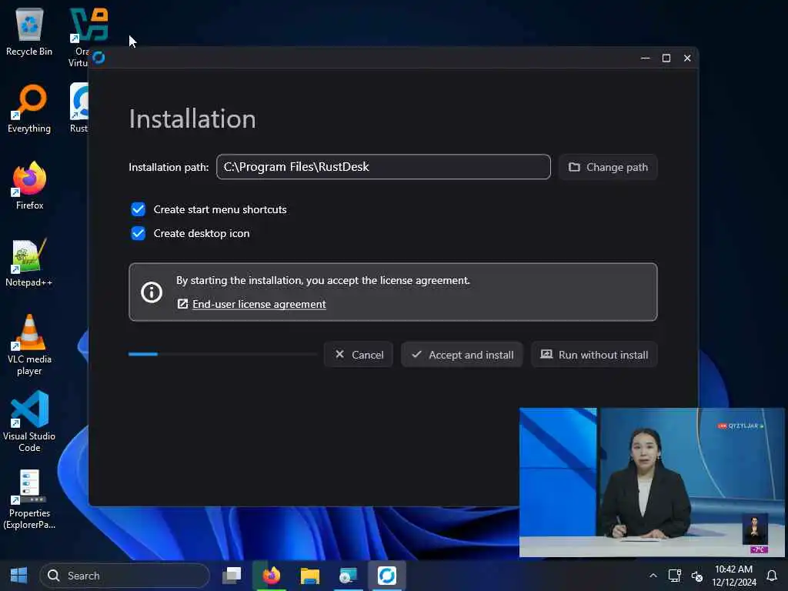
Task: Click the Installation heading text
Action: [x=192, y=119]
